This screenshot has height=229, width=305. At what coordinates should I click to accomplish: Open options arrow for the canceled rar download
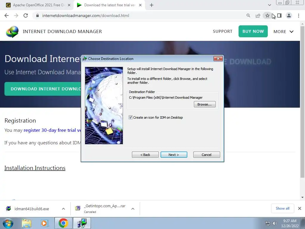click(133, 209)
